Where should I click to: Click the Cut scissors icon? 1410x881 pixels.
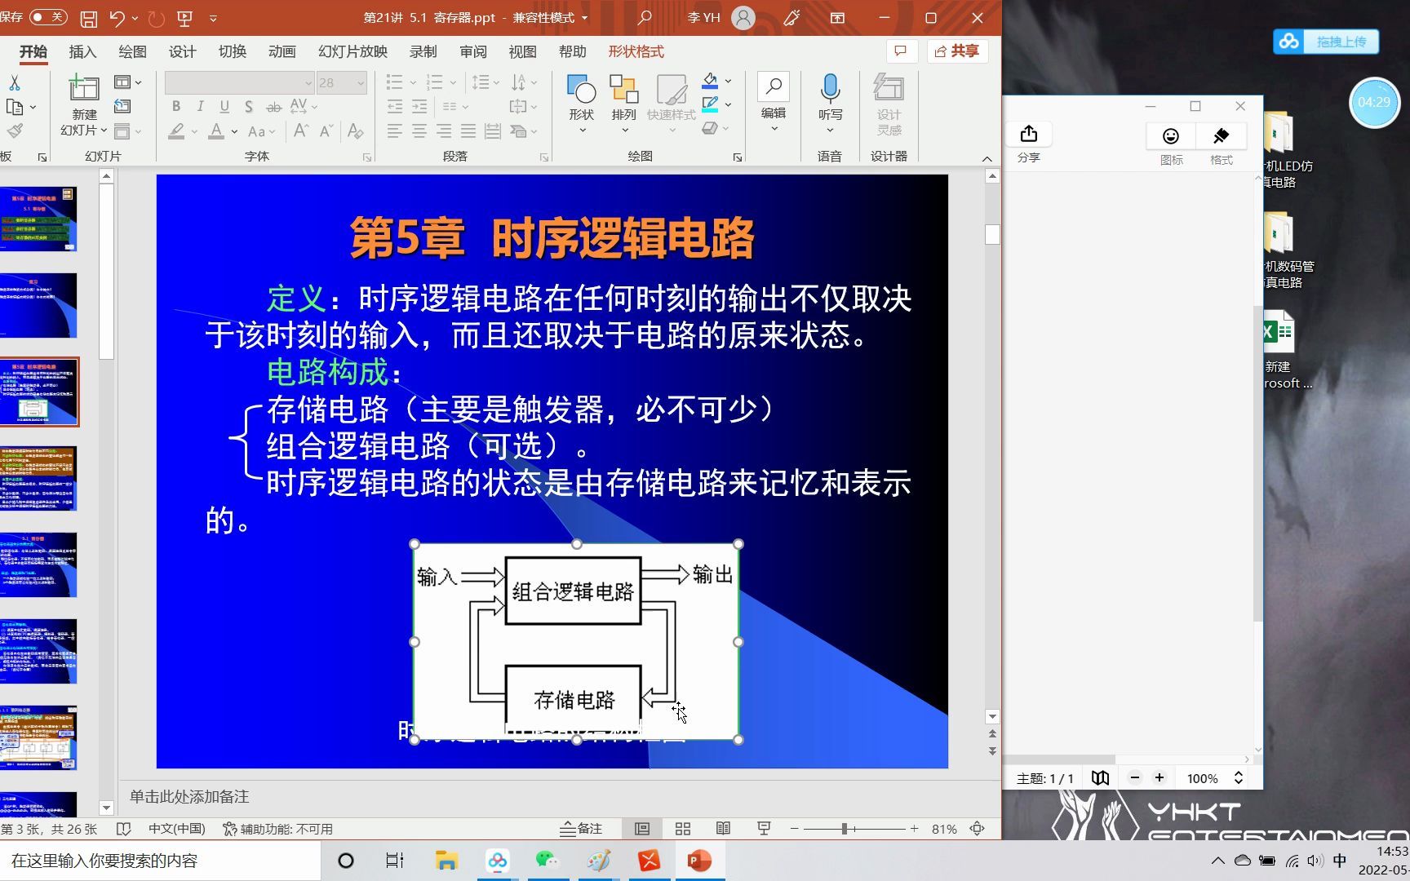pyautogui.click(x=14, y=83)
